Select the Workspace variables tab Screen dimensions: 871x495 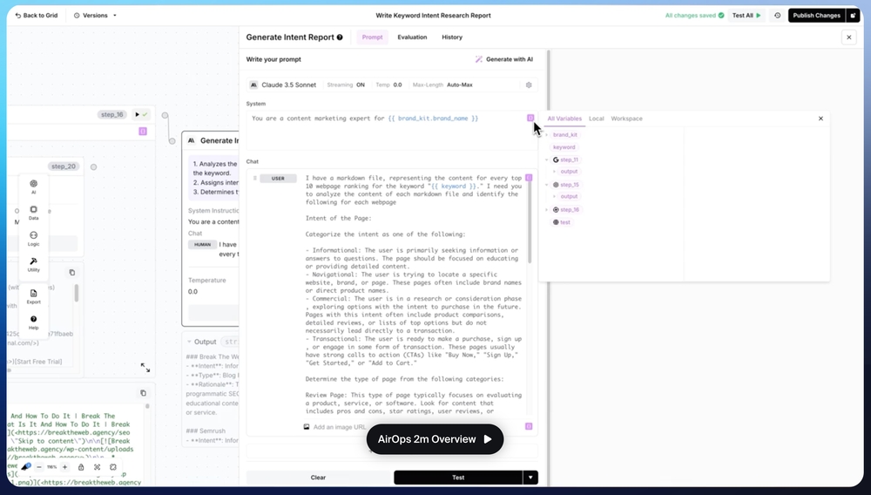point(626,119)
